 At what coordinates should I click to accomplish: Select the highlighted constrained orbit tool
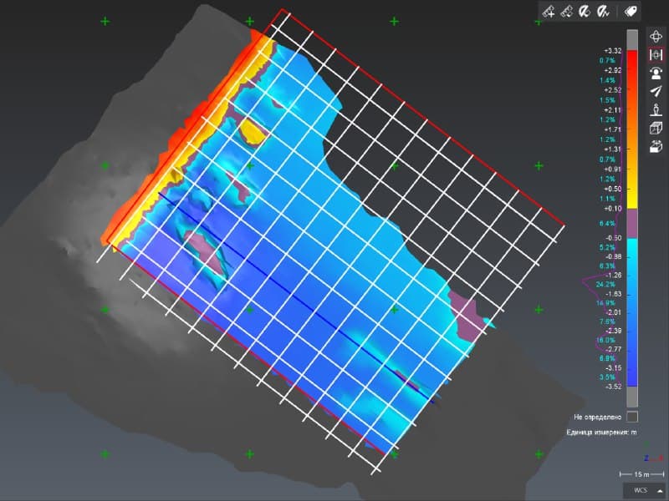coord(656,54)
